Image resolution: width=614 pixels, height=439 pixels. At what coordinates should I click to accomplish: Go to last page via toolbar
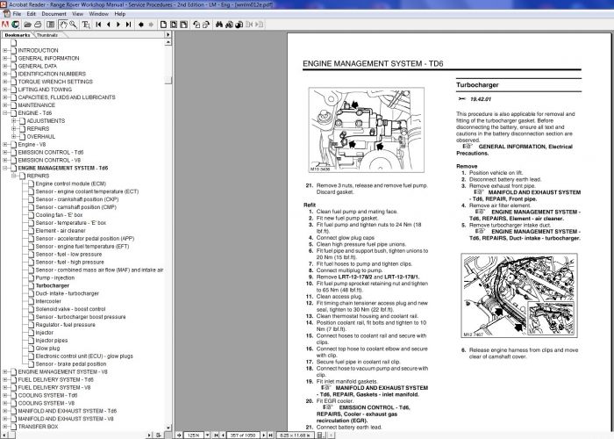[x=128, y=25]
